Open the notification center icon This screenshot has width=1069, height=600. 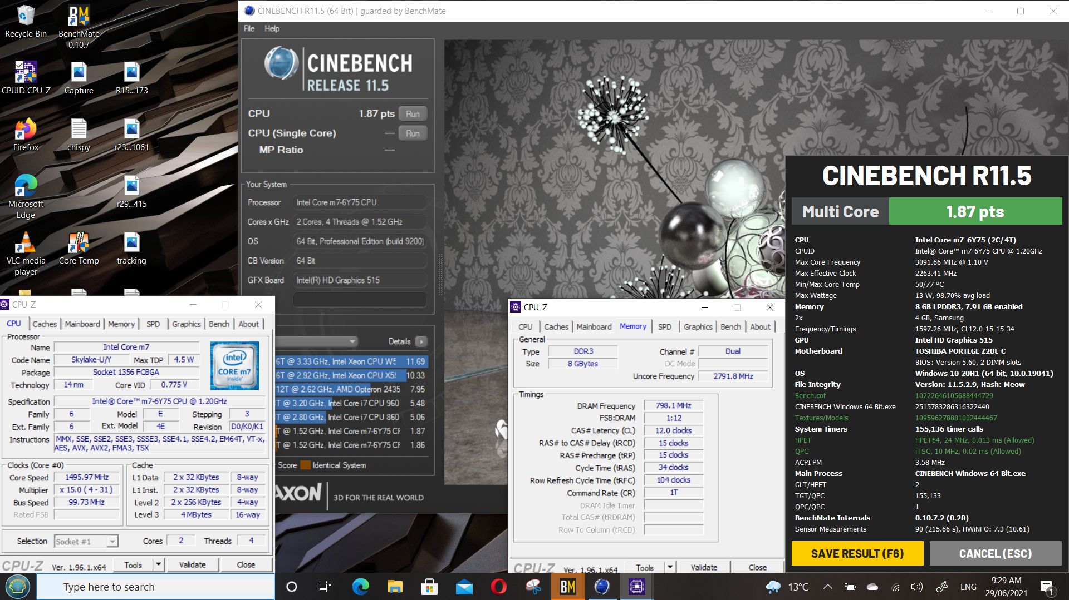click(x=1047, y=587)
